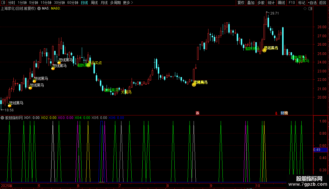The height and width of the screenshot is (189, 329).
Task: Click the 大黑马 signal label
Action: pos(126,92)
